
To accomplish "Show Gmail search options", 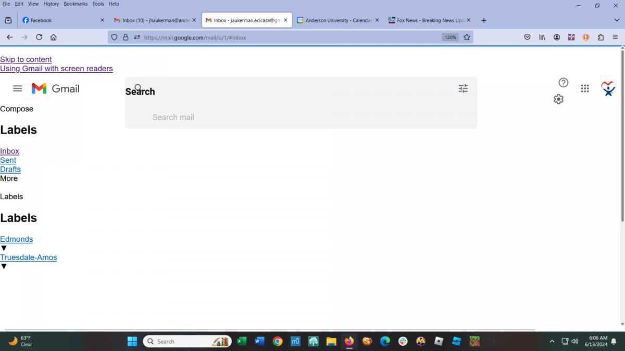I will point(463,88).
